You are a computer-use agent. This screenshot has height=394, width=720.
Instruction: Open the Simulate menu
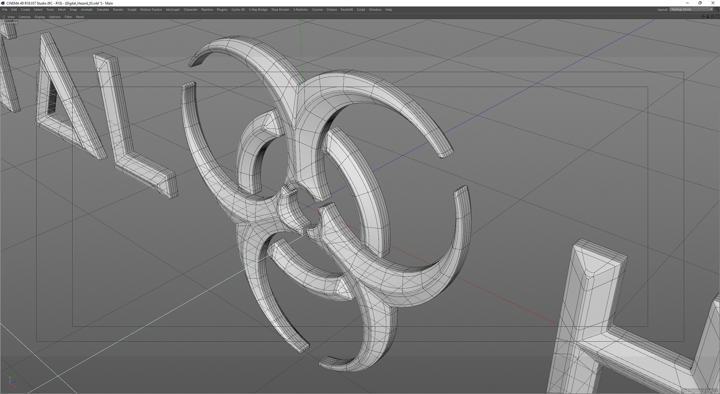coord(103,10)
